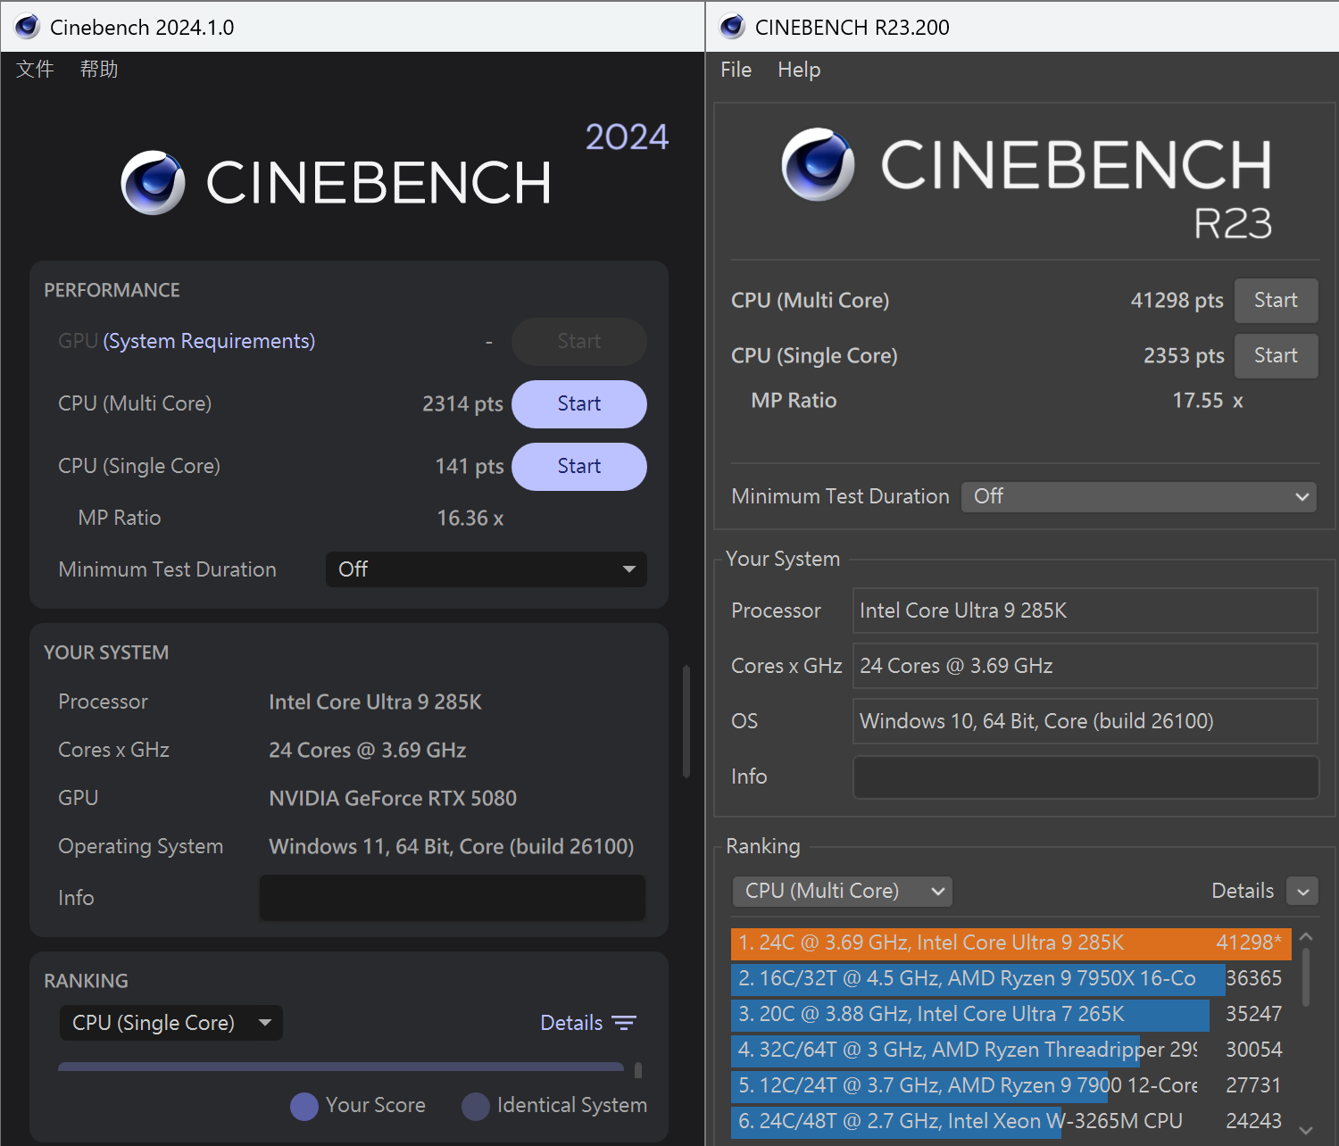Start CPU (Single Core) test in Cinebench 2024
Viewport: 1339px width, 1146px height.
click(x=579, y=467)
